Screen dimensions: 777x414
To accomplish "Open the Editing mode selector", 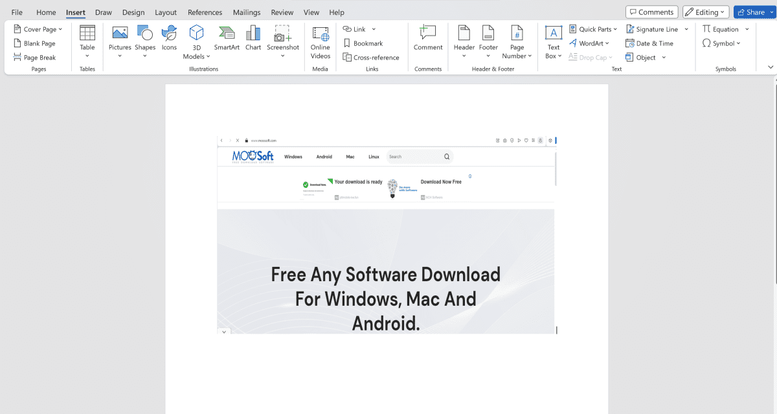I will pyautogui.click(x=705, y=12).
